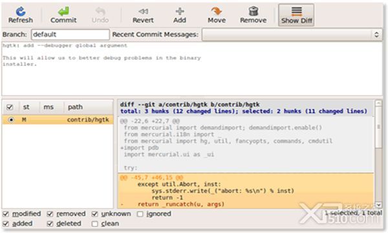Click the Revert toolbar icon

pyautogui.click(x=143, y=15)
